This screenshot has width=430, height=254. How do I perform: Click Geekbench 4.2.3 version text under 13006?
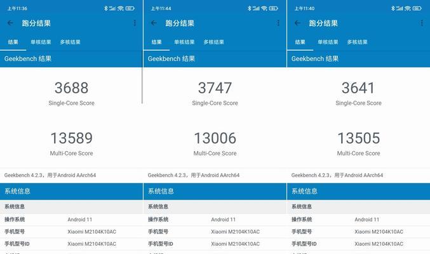(x=194, y=175)
